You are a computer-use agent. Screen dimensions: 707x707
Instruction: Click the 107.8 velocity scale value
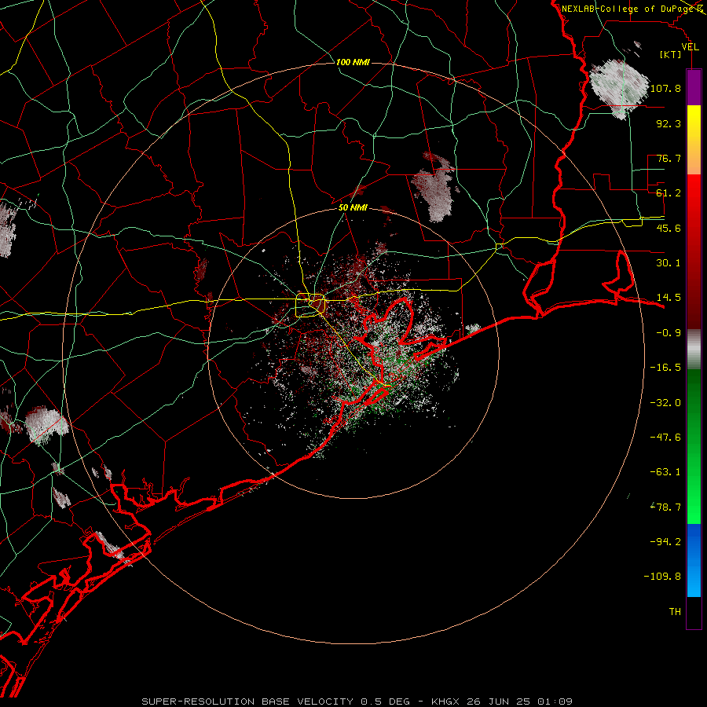665,88
